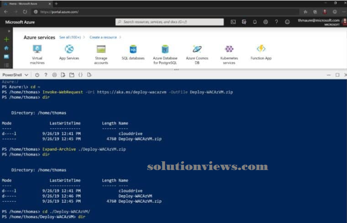Expand the PowerShell shell type dropdown
The height and width of the screenshot is (223, 347).
[15, 75]
